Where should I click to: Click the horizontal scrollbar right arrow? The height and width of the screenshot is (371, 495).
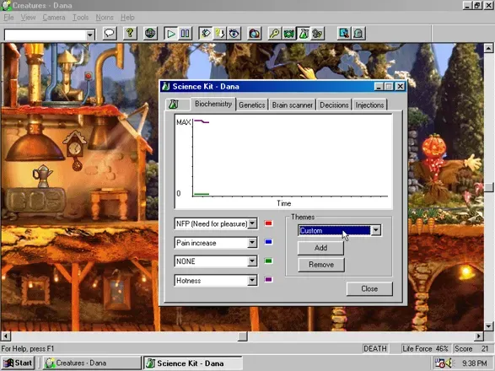479,336
